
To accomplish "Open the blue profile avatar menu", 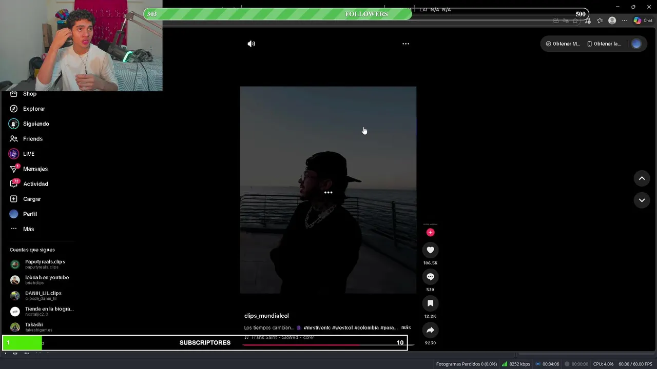I will (636, 44).
